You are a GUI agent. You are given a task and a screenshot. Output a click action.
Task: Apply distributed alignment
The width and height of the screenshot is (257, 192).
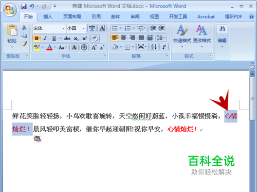click(150, 38)
